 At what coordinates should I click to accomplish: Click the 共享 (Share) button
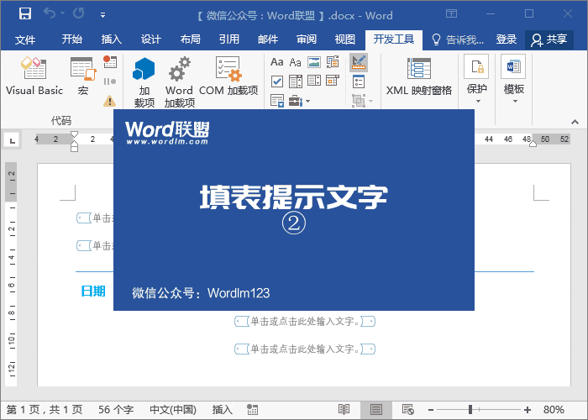click(x=549, y=39)
